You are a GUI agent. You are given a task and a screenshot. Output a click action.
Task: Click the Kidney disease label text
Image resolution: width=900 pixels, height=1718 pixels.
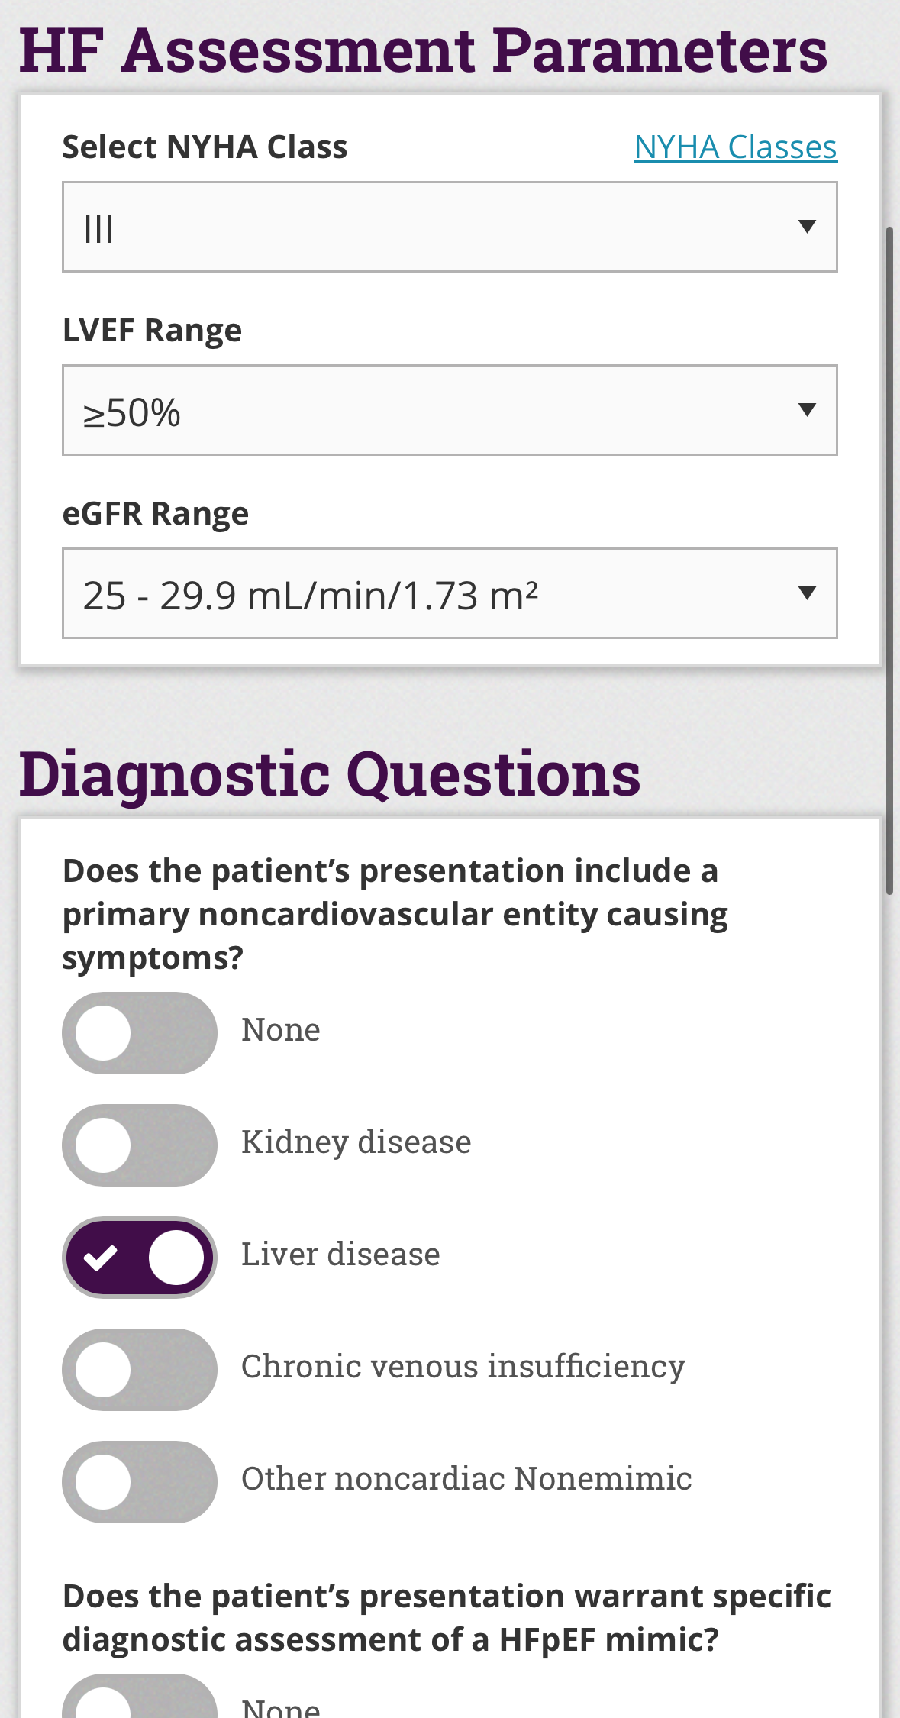pos(356,1142)
